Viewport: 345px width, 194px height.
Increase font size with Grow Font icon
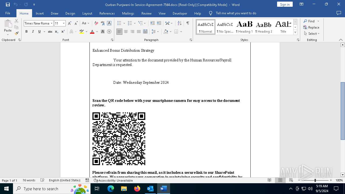pyautogui.click(x=70, y=23)
